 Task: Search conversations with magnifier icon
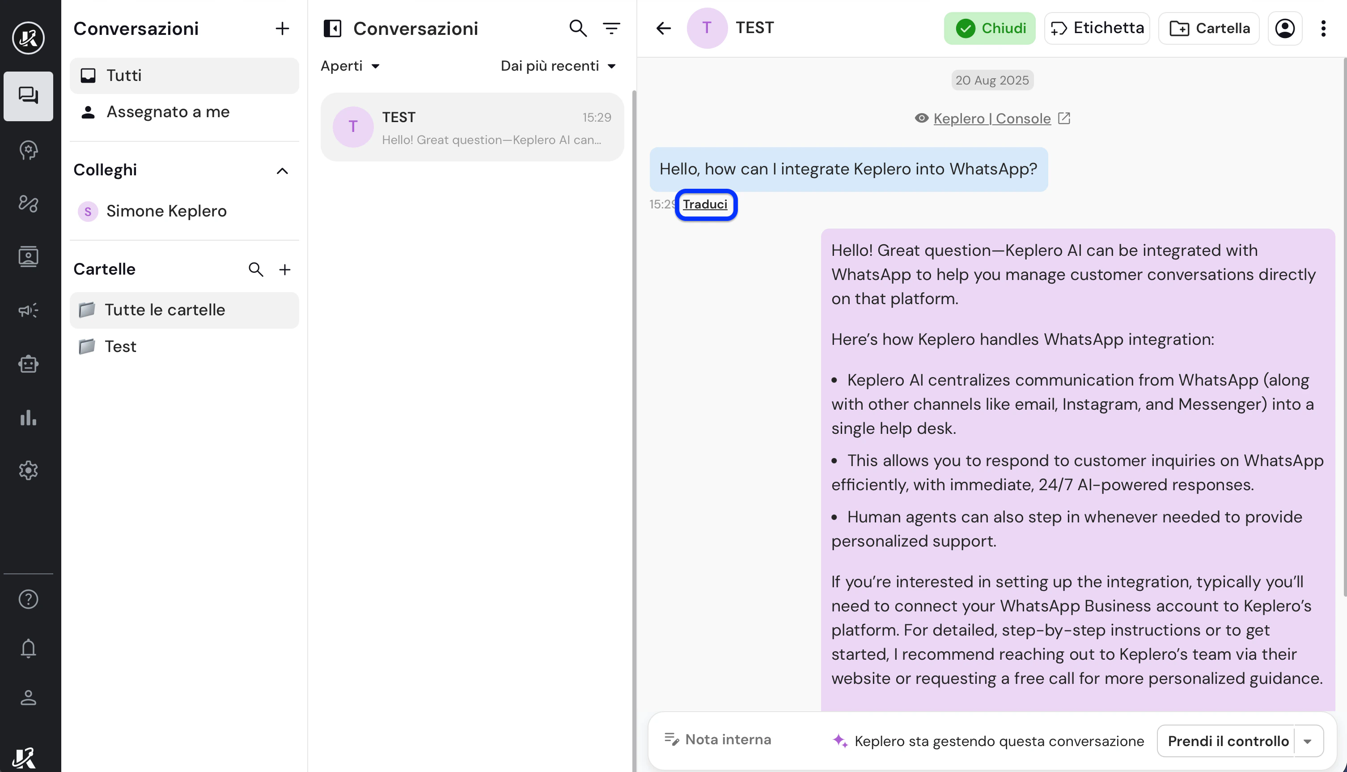click(578, 28)
